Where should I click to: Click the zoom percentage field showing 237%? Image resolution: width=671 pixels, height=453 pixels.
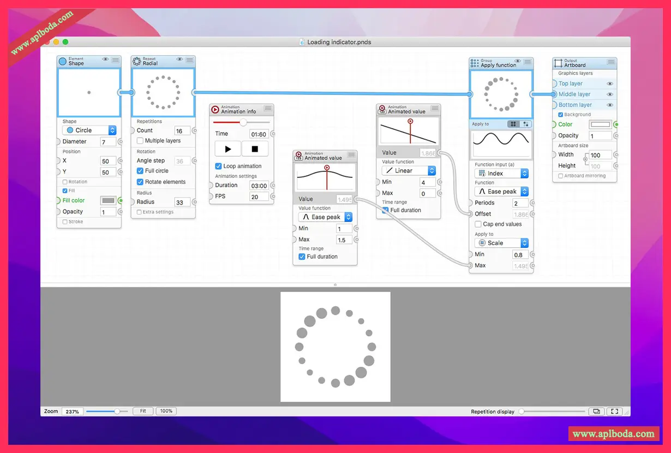[x=72, y=412]
